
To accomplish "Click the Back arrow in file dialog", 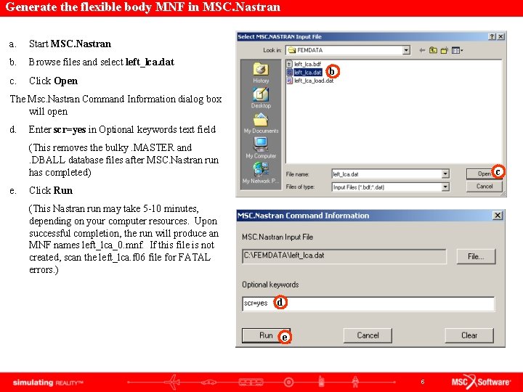I will 422,50.
